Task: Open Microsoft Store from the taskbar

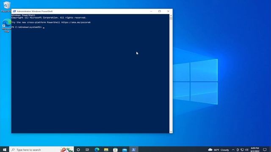Action: pos(115,149)
